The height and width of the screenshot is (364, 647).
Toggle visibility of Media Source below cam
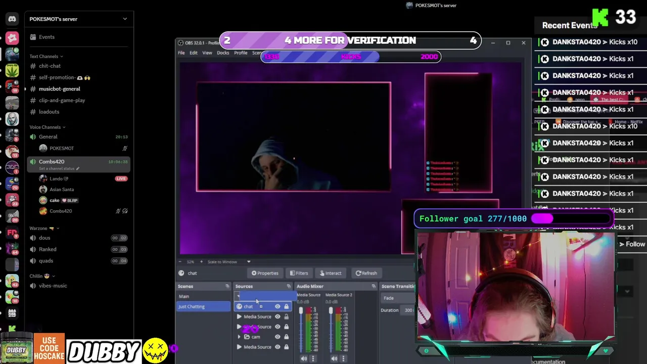click(x=278, y=347)
